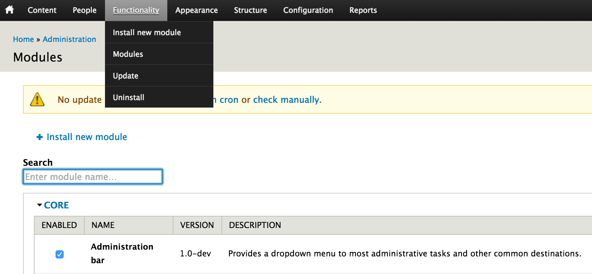The height and width of the screenshot is (274, 592).
Task: Select Install new module from dropdown
Action: click(x=147, y=32)
